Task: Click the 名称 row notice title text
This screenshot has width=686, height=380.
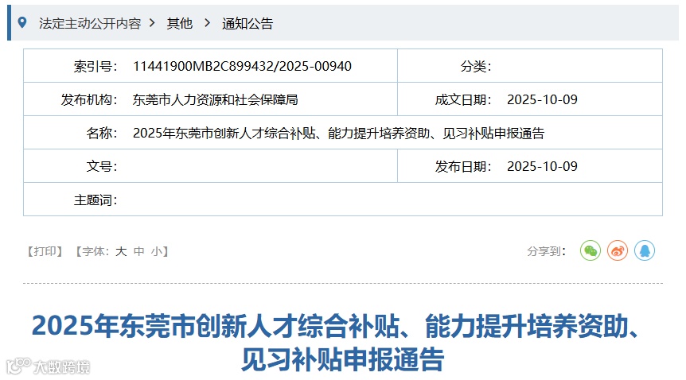Action: [x=339, y=133]
